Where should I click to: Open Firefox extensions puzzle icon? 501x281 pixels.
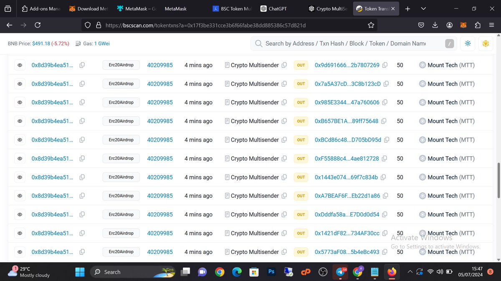pyautogui.click(x=478, y=25)
